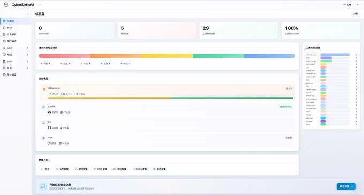The width and height of the screenshot is (364, 195).
Task: Expand the knowledge submenu chevron in the sidebar
Action: 28,55
